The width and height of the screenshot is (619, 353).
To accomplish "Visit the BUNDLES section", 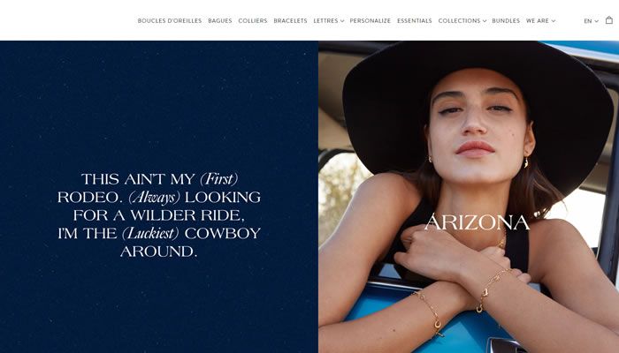I will click(x=506, y=21).
